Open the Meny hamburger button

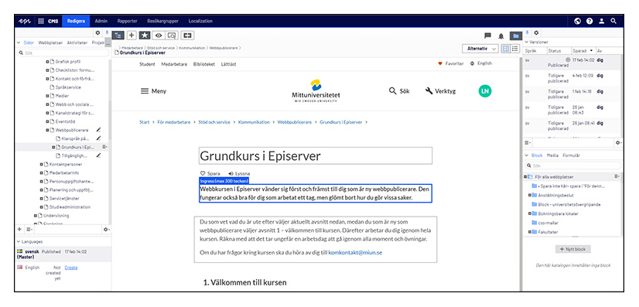pos(153,91)
